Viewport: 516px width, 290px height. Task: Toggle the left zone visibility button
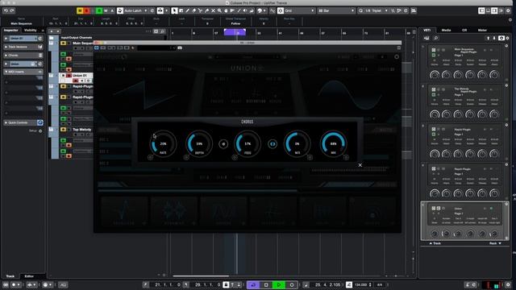point(481,10)
